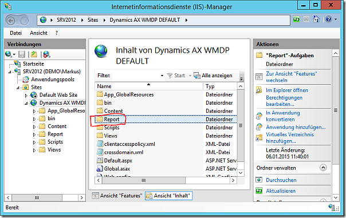Select SRV2012 (DEMO\Markus) server node
This screenshot has height=218, width=346.
52,72
